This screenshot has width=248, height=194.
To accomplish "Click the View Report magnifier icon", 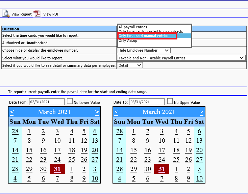I will click(x=6, y=14).
